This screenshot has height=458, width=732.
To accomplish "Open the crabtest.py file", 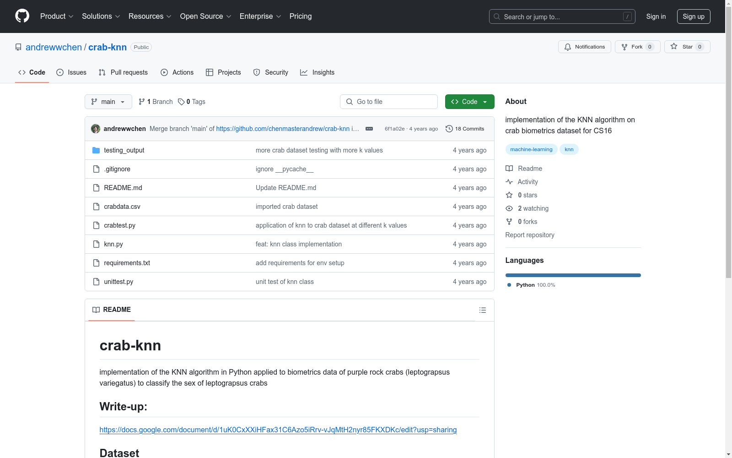I will point(119,225).
